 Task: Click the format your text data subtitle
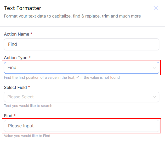coord(72,16)
